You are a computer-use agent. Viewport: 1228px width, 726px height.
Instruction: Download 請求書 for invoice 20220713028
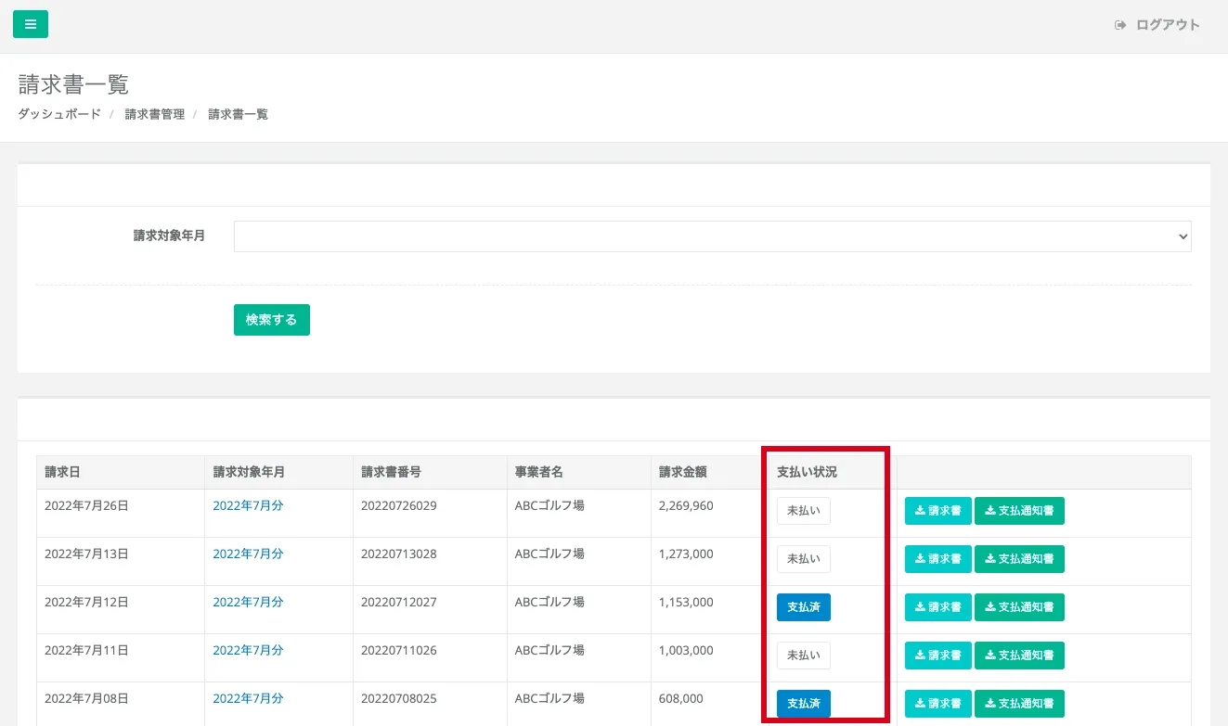point(937,559)
